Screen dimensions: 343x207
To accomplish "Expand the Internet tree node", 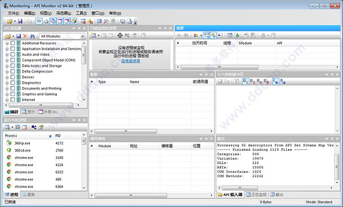I will [x=7, y=100].
